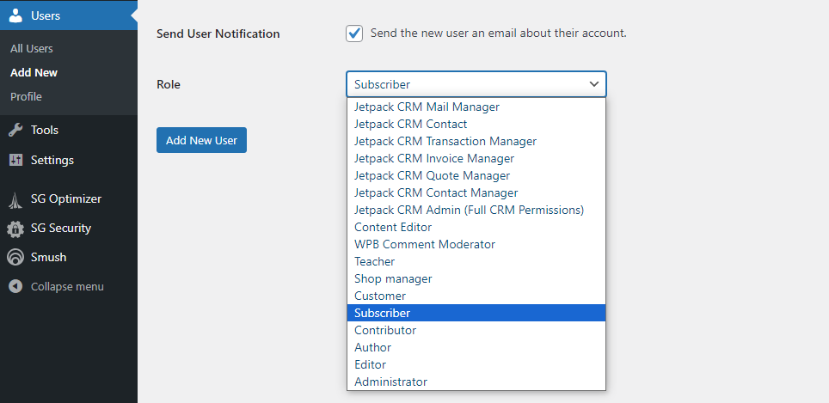Select WPB Comment Moderator role
The image size is (829, 403).
476,244
